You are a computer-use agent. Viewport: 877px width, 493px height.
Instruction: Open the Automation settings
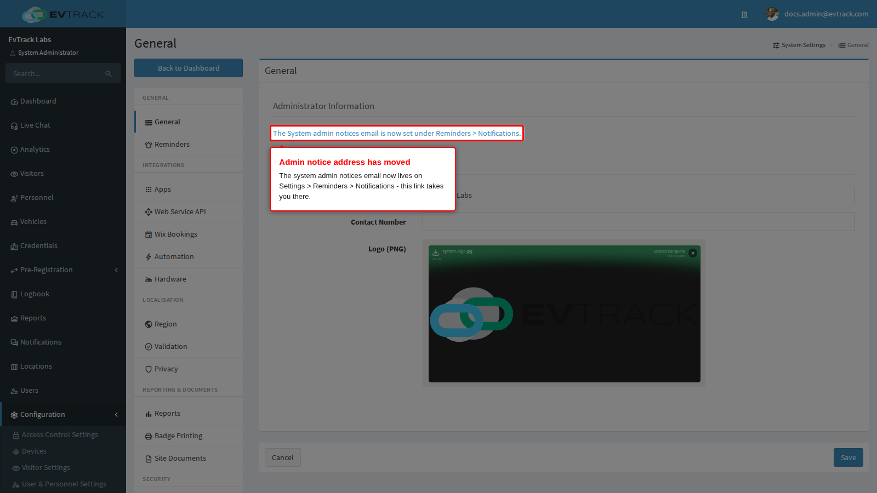(x=189, y=257)
